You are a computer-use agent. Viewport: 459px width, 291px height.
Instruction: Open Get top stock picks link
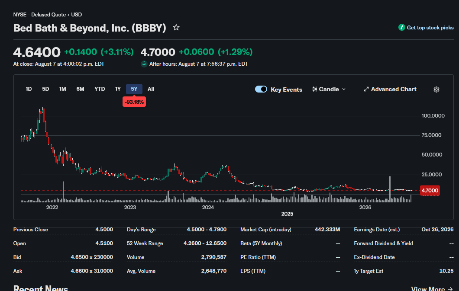(x=430, y=28)
